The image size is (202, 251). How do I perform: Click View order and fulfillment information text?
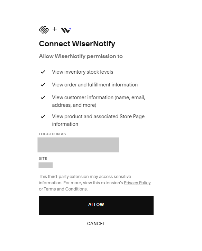(95, 85)
